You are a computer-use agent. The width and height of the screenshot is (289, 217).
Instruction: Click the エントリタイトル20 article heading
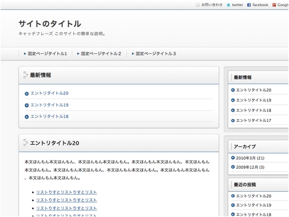coord(55,143)
